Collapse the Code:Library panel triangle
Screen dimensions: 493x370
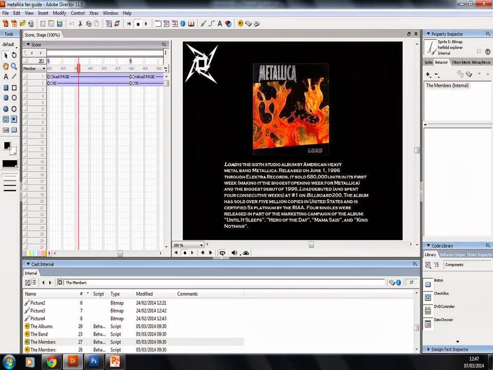pos(428,246)
